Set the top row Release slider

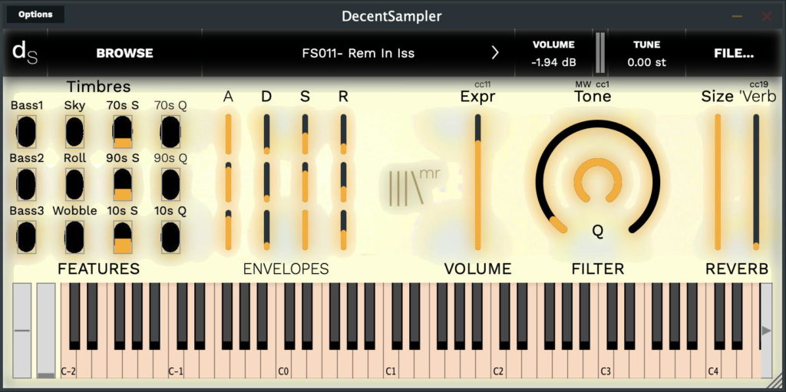coord(343,133)
